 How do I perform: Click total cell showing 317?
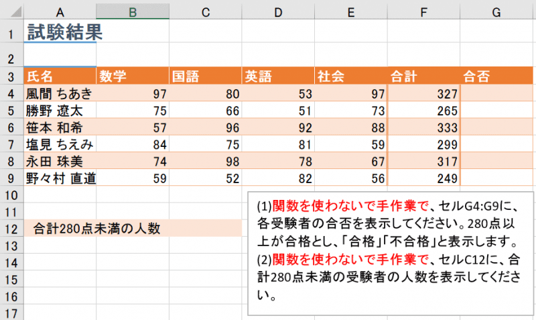coord(424,161)
